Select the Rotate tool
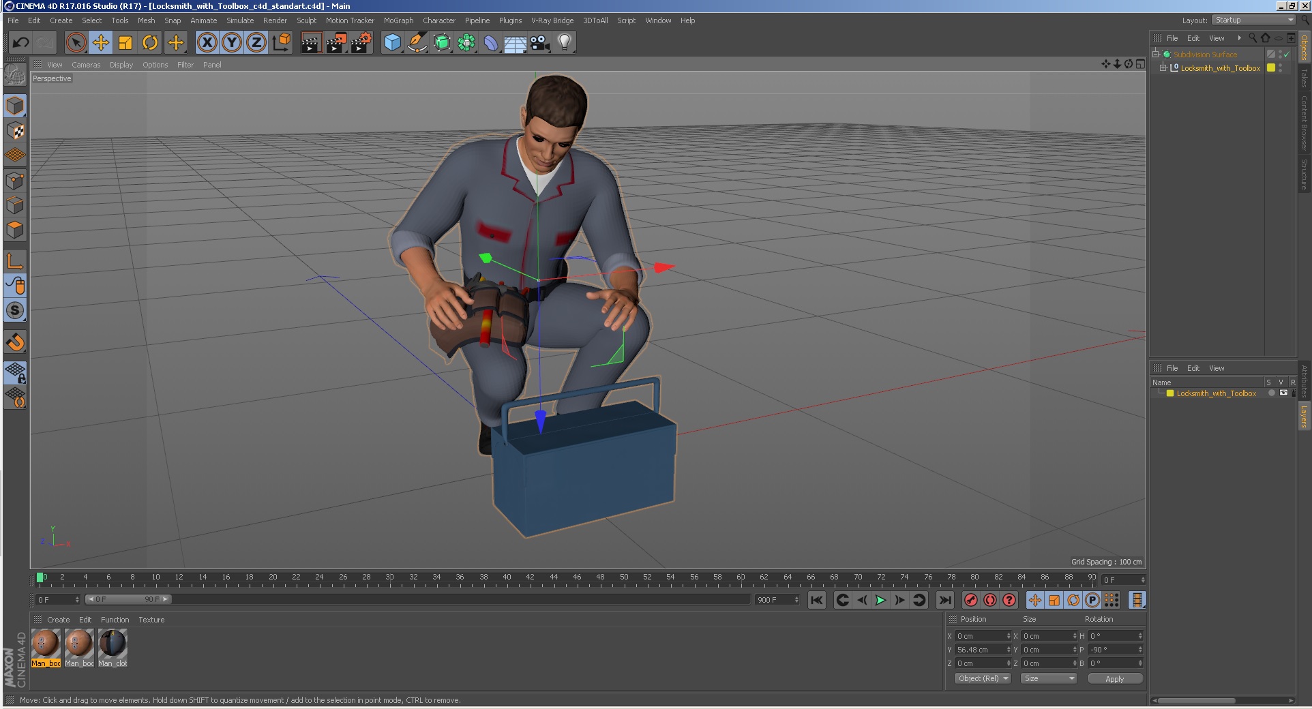The width and height of the screenshot is (1312, 709). [x=150, y=43]
